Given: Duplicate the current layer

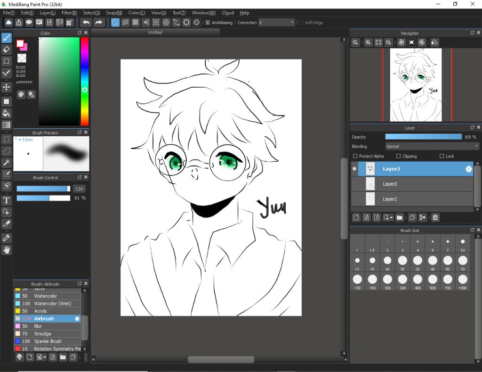Looking at the screenshot, I should point(412,217).
